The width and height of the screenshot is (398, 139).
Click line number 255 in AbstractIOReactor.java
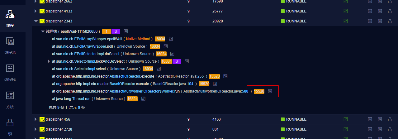(x=201, y=76)
